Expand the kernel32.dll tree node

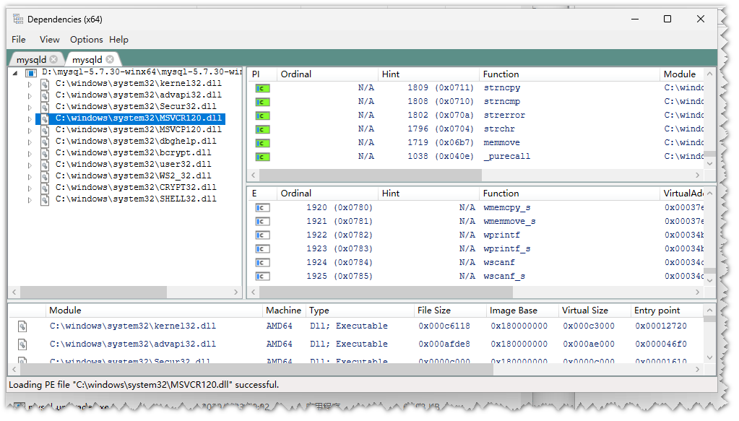pyautogui.click(x=29, y=84)
